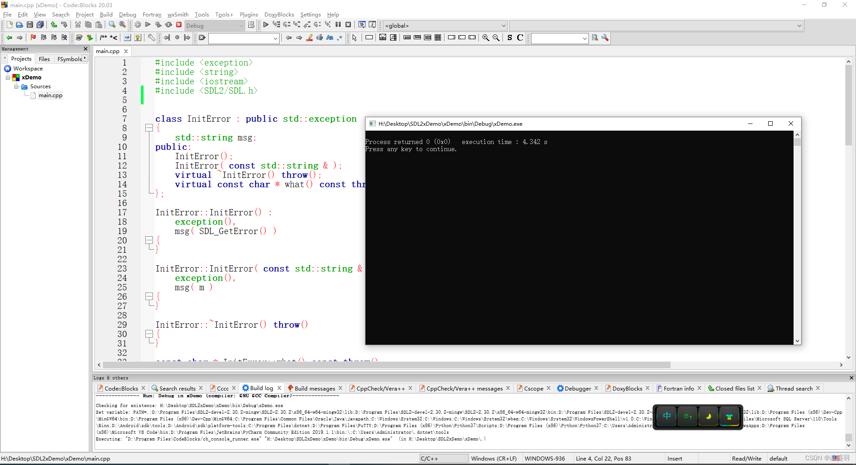Screen dimensions: 856x465
Task: Click the WINDOWS-936 encoding status field
Action: click(x=545, y=458)
